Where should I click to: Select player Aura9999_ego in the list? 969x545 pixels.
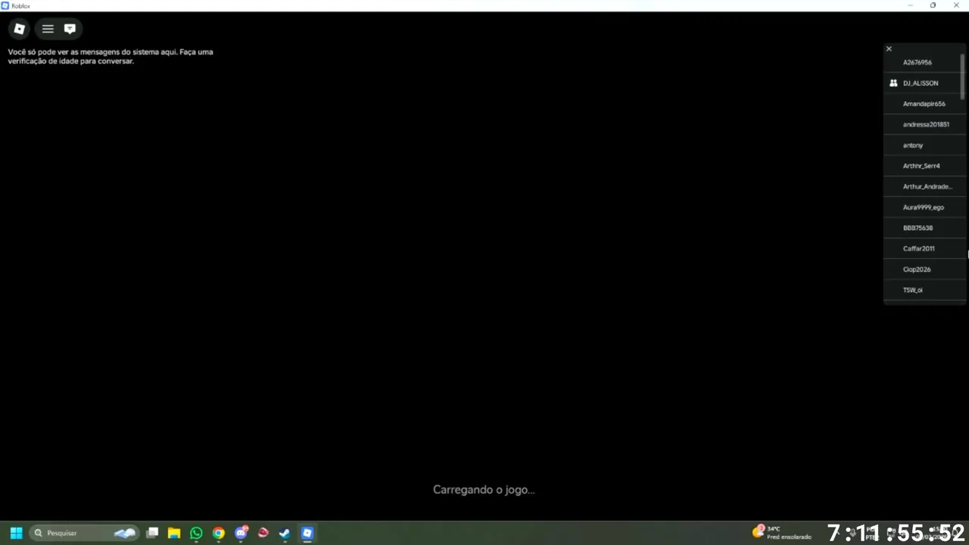click(x=924, y=207)
